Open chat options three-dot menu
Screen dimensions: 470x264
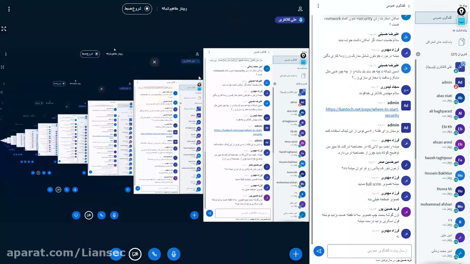pos(318,6)
